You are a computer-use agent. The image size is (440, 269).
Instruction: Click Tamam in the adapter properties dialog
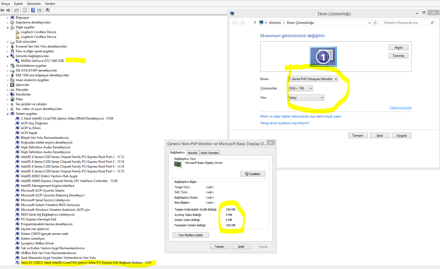[x=219, y=247]
